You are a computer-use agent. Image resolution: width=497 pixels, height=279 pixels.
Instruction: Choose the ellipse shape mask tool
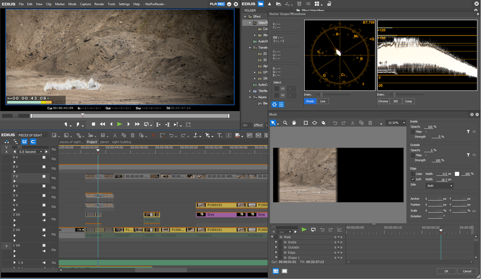point(315,123)
